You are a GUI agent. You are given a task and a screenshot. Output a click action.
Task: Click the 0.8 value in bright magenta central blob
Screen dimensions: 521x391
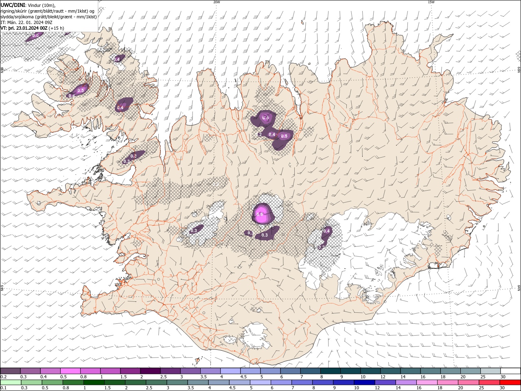click(x=260, y=214)
